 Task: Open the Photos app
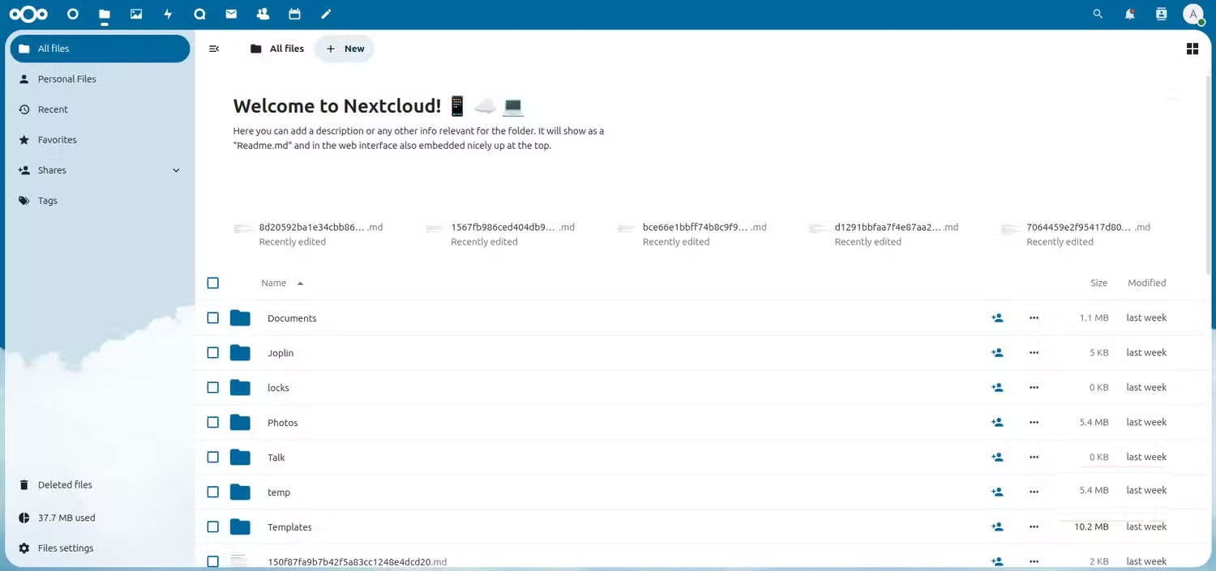(135, 14)
